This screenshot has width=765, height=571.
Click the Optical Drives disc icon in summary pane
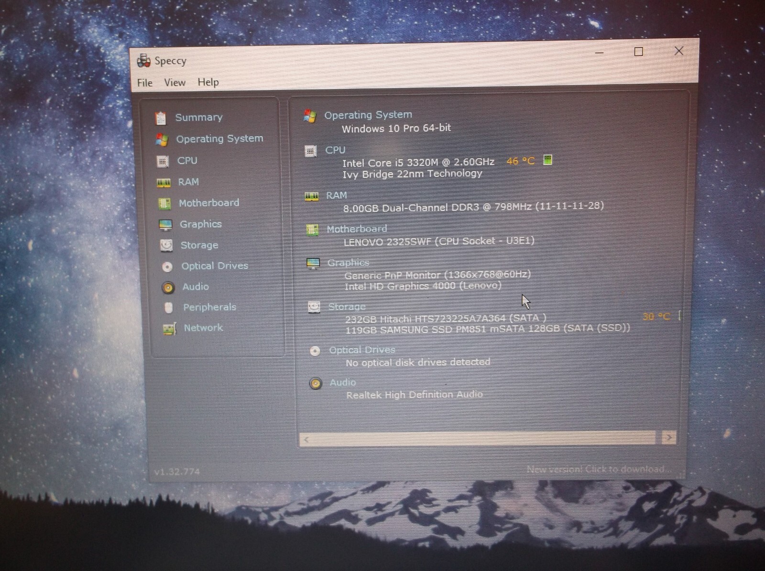(315, 351)
